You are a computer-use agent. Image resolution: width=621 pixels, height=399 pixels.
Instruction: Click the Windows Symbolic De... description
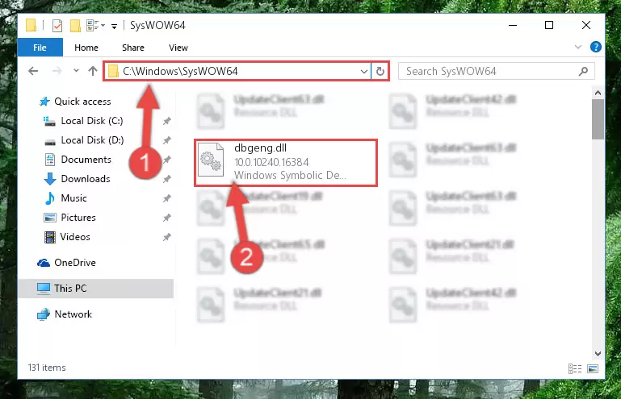(290, 175)
